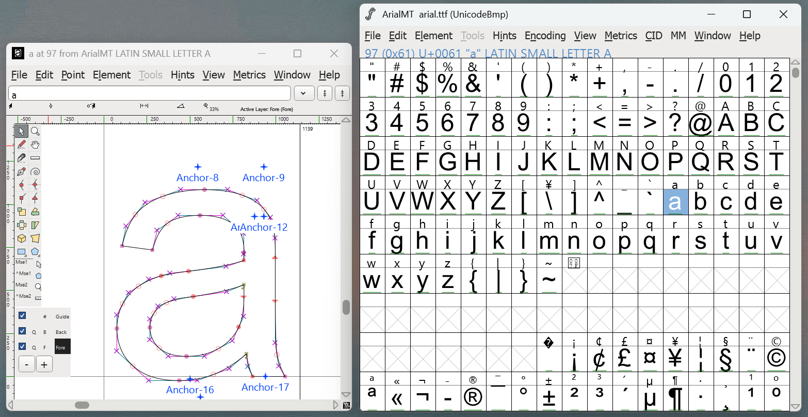Image resolution: width=808 pixels, height=417 pixels.
Task: Select the ruler measure tool
Action: click(35, 158)
